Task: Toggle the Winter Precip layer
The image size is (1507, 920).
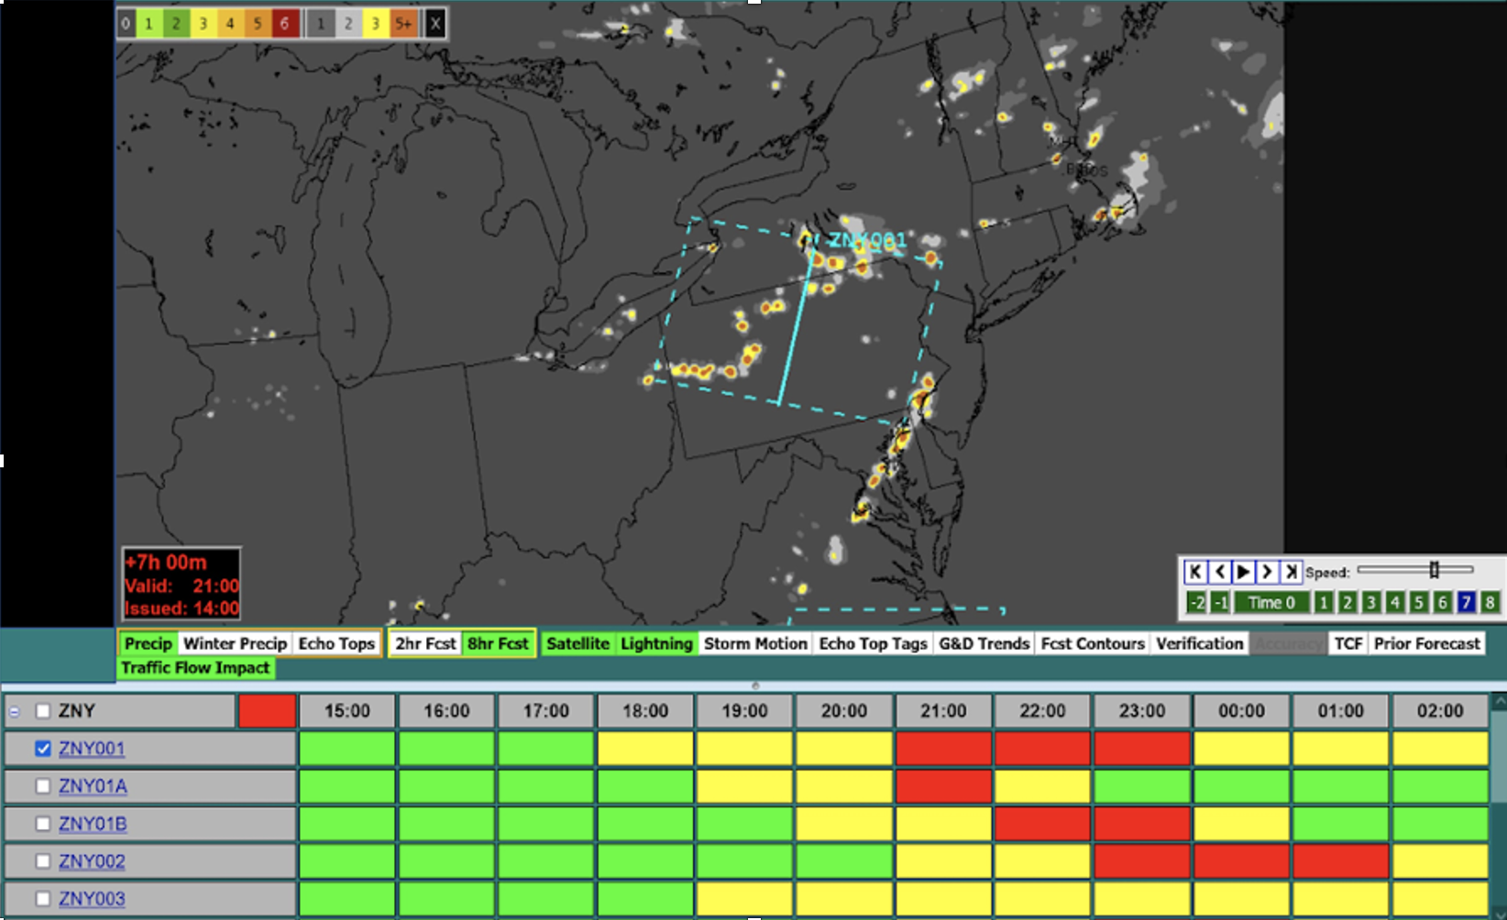Action: pyautogui.click(x=235, y=643)
